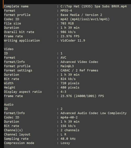Click the Codec ID mp42 value

click(x=85, y=19)
